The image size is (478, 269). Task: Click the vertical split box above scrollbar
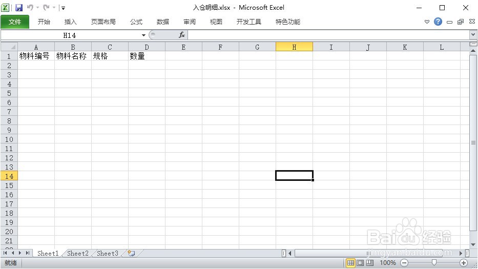coord(473,44)
